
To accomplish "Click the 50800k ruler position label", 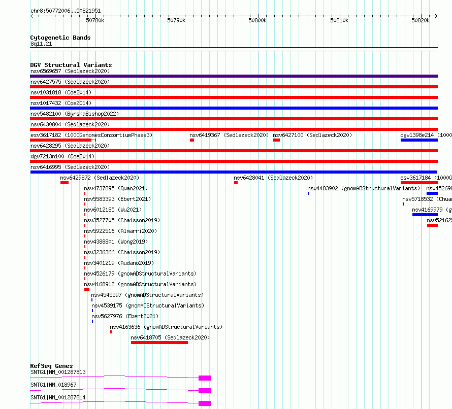I will click(x=257, y=20).
